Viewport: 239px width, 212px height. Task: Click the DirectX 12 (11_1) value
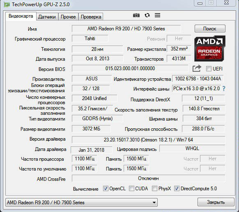point(203,98)
